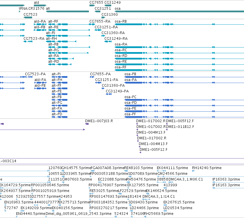Click the alt-PG protein label
Screen dimensions: 244x218
(57, 103)
